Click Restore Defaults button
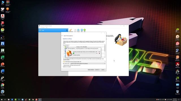The image size is (181, 101). point(91,70)
